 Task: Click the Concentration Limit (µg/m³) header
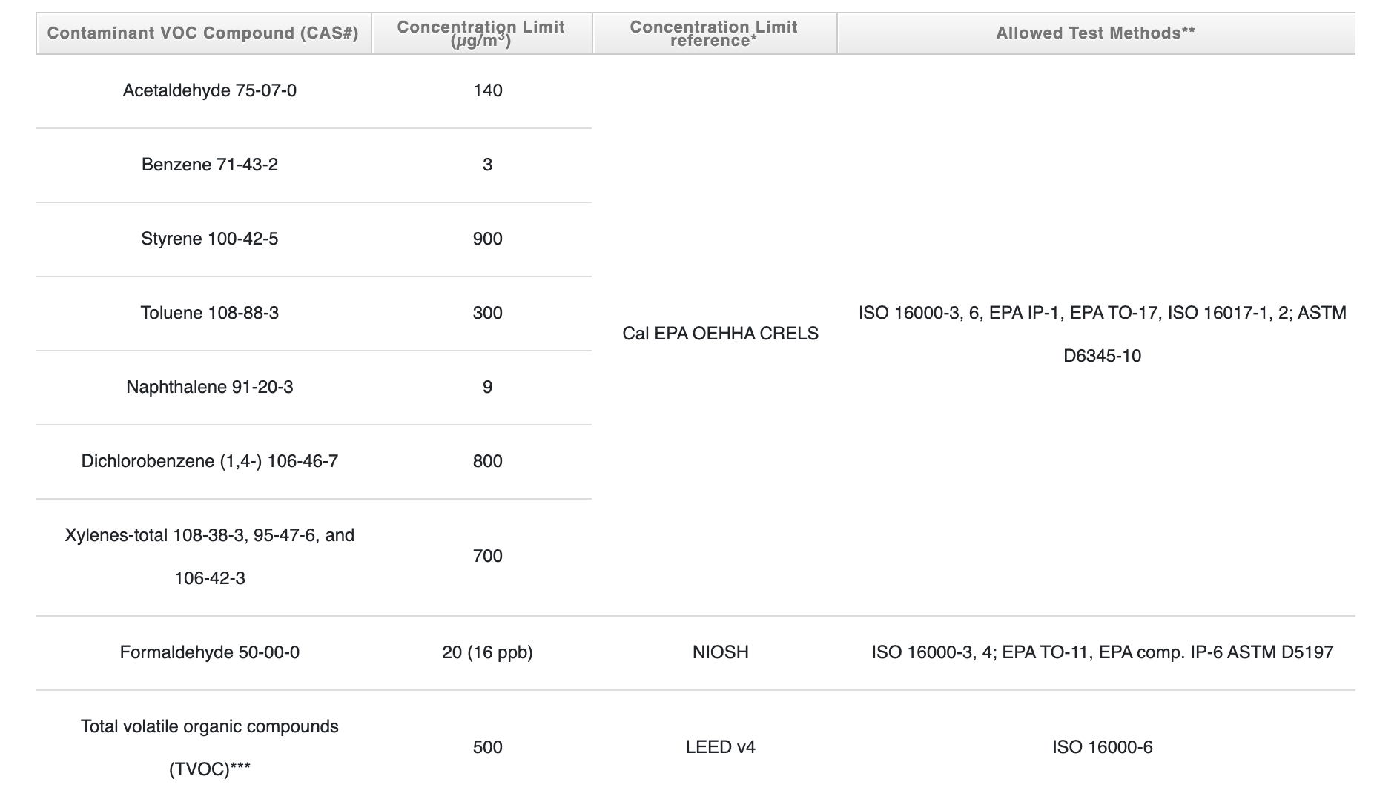click(x=480, y=33)
